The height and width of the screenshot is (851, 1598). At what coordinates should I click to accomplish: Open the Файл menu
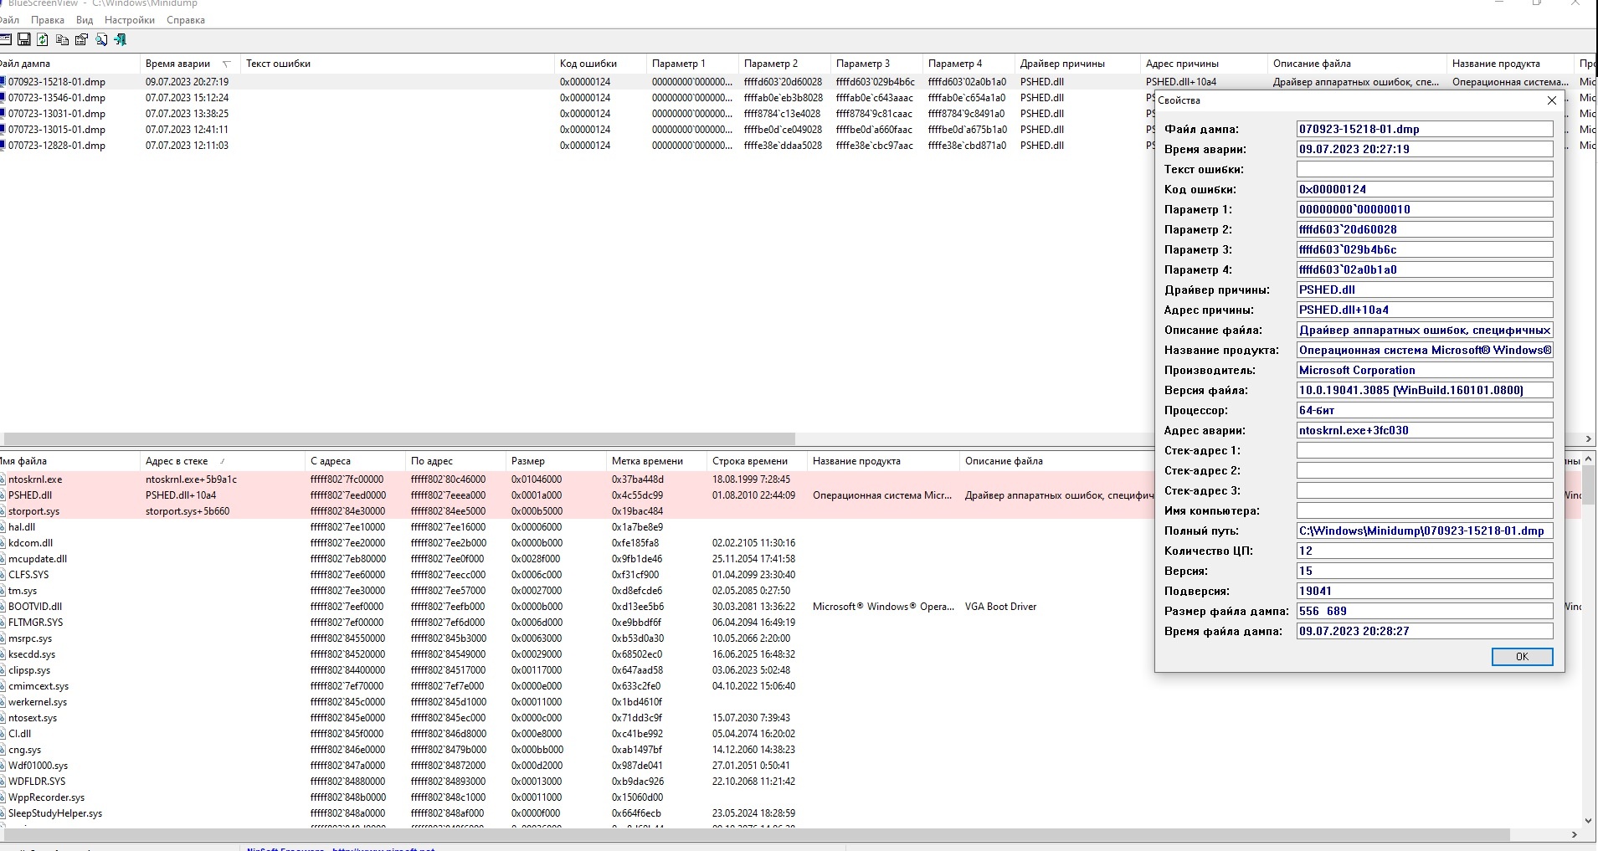point(9,20)
